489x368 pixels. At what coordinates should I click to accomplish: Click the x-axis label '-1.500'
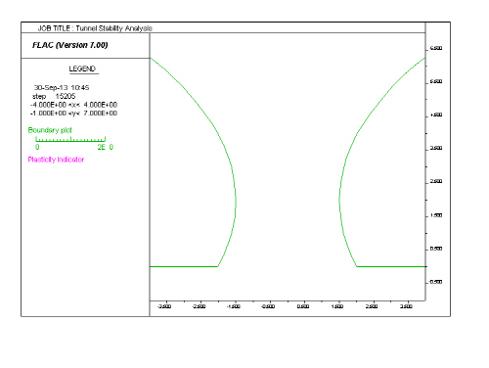click(x=233, y=306)
